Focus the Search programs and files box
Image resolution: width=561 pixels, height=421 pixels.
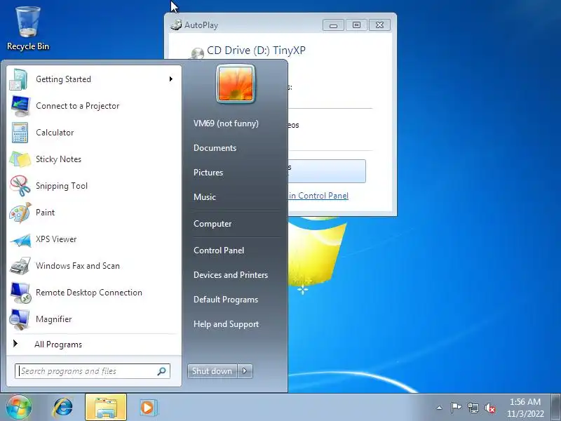pos(93,371)
